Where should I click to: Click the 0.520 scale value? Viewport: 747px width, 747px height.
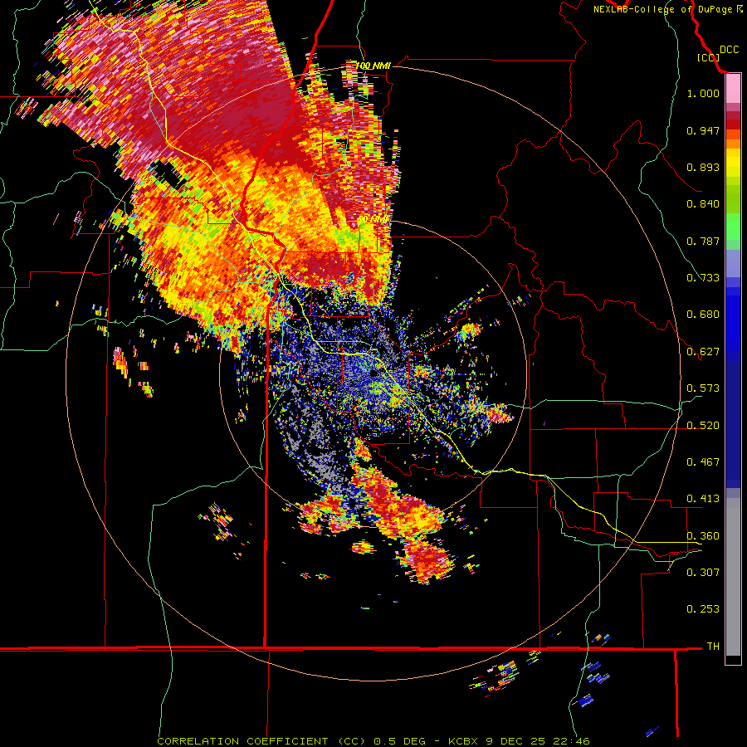pos(703,425)
